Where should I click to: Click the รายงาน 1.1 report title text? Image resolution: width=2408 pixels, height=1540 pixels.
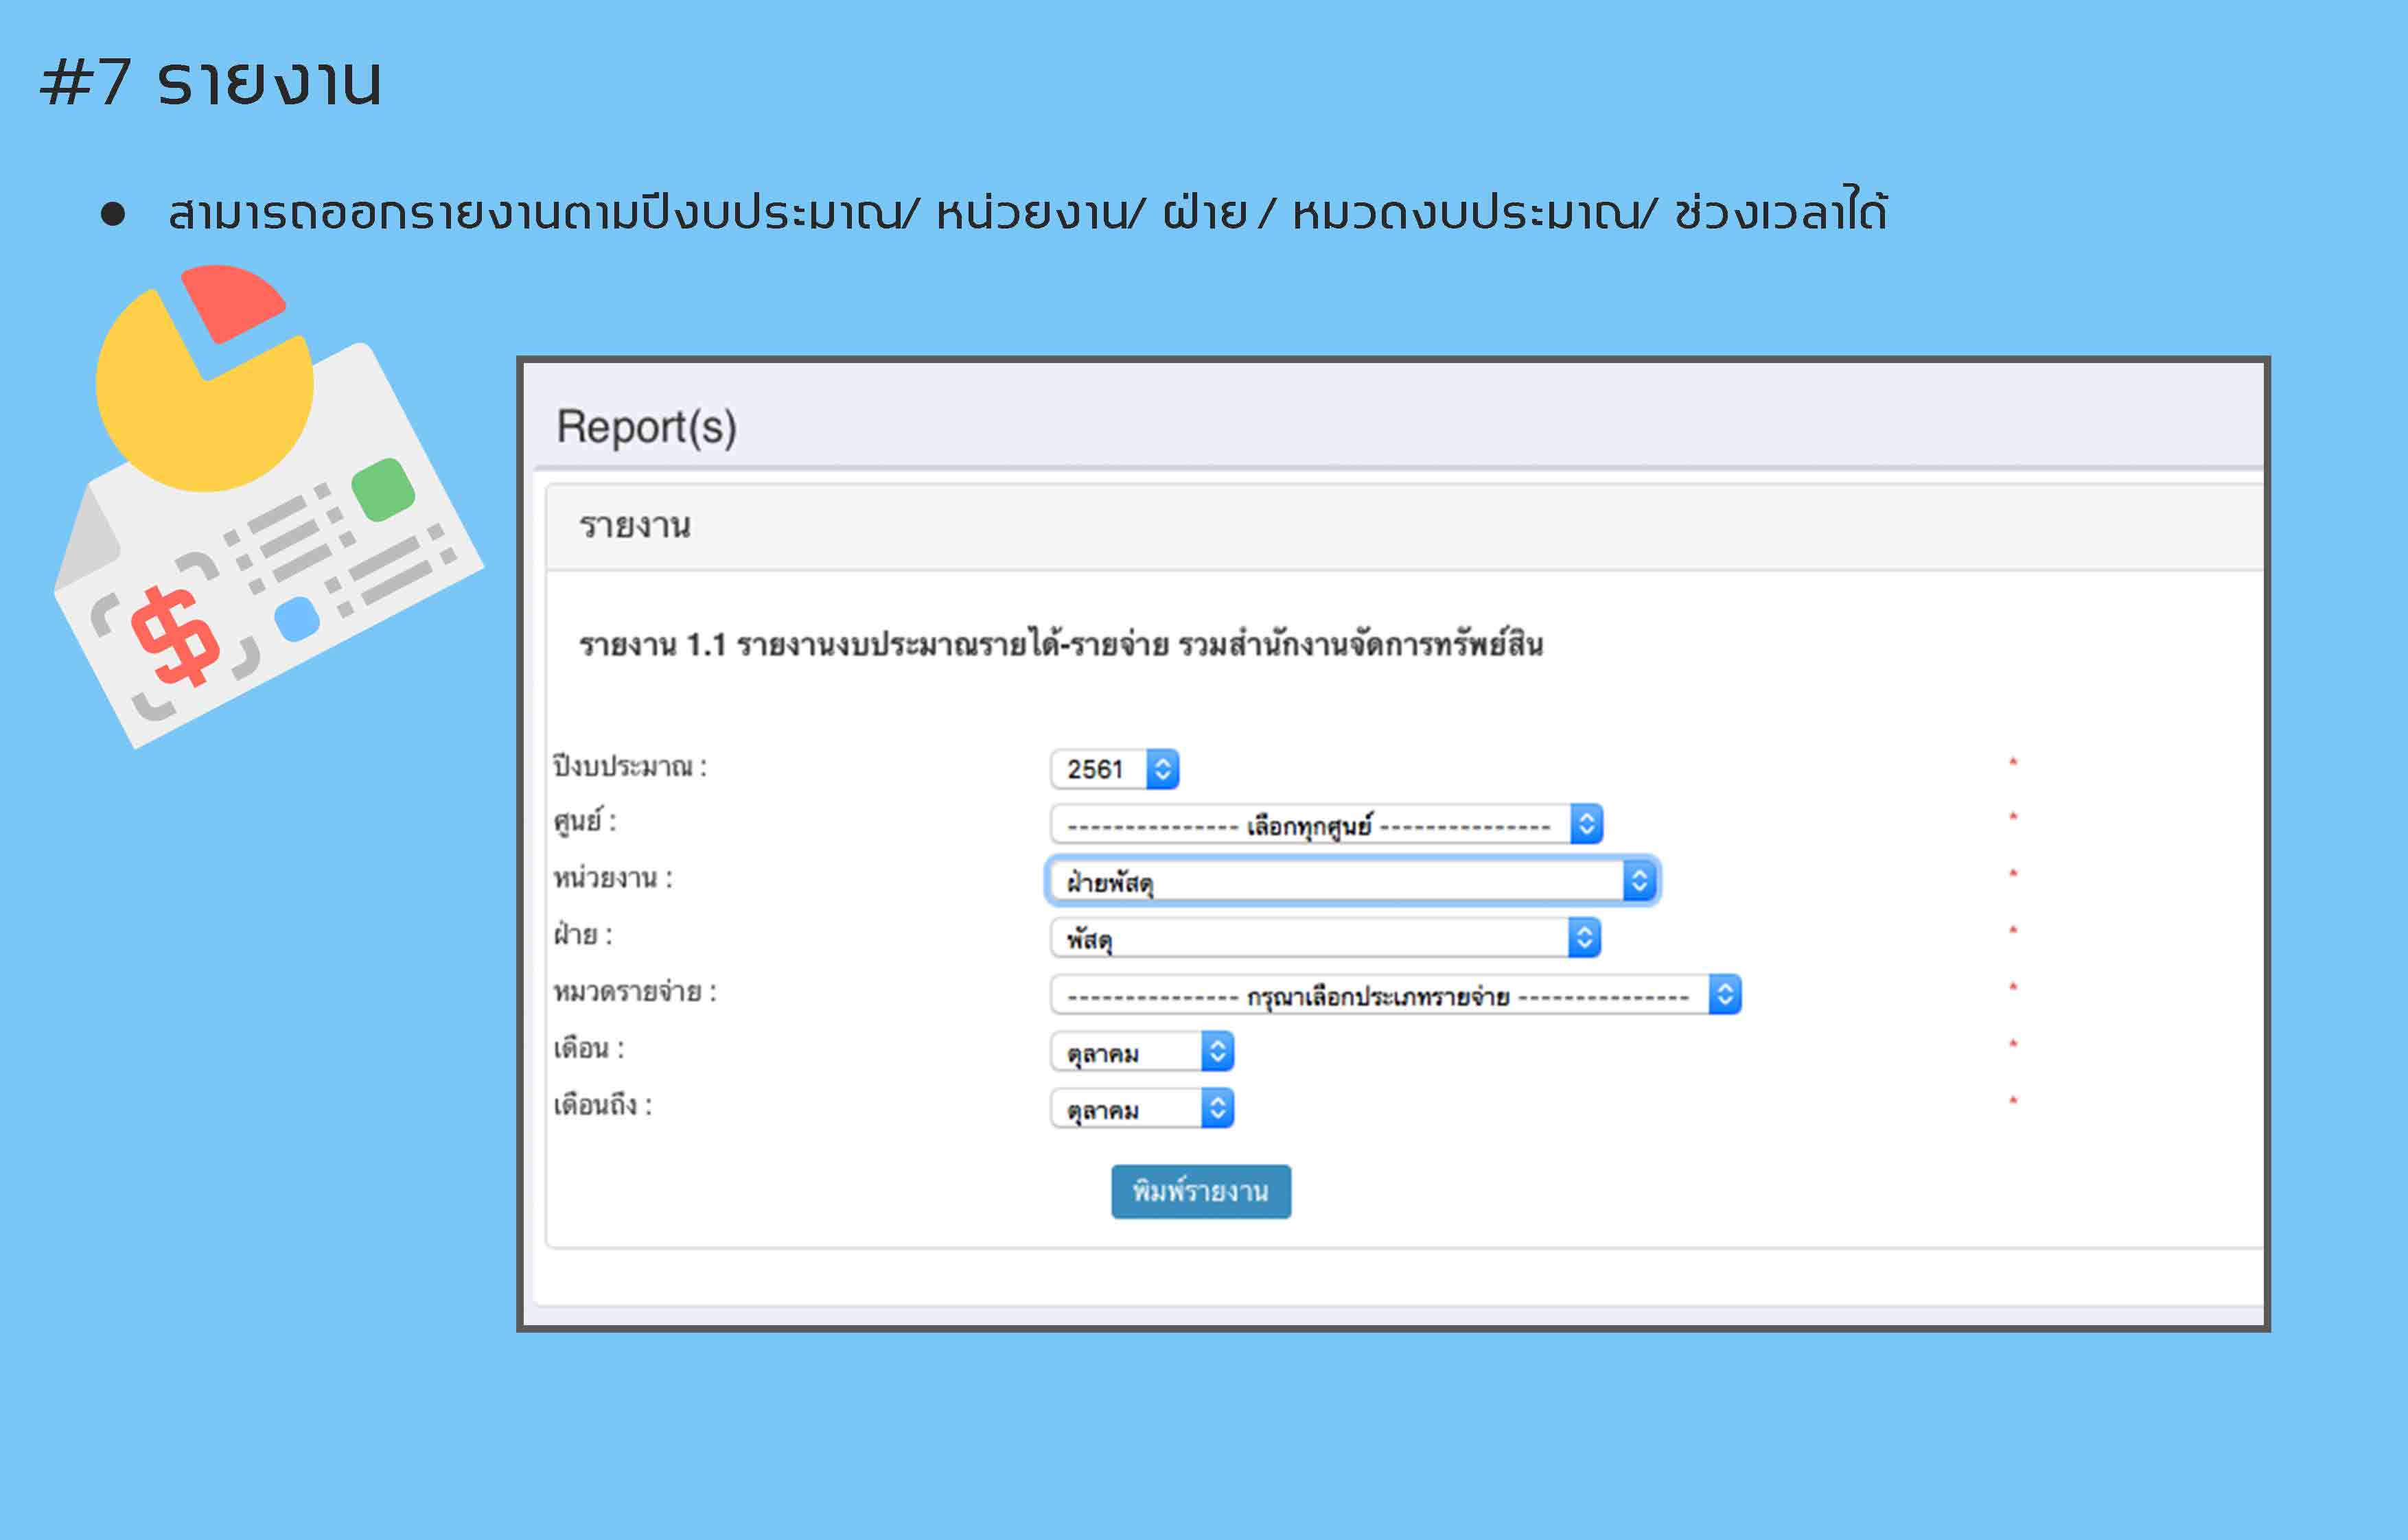coord(1060,645)
